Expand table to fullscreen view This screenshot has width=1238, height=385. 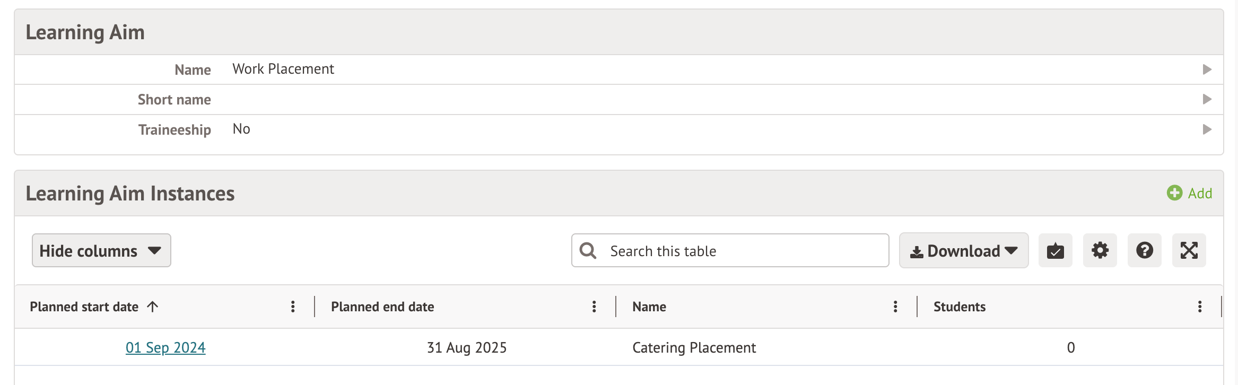pyautogui.click(x=1189, y=250)
